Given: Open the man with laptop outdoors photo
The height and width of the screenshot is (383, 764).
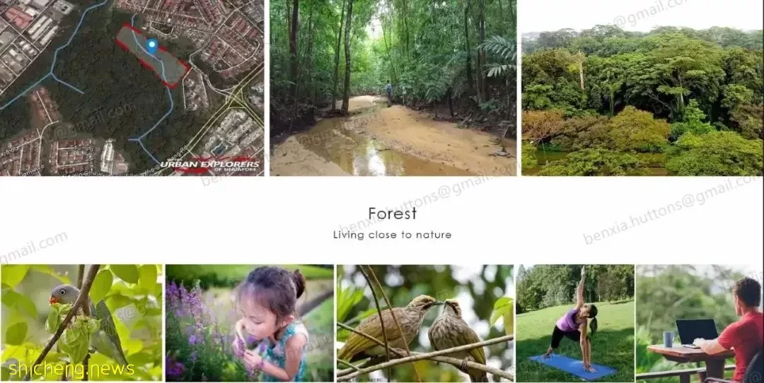Looking at the screenshot, I should pyautogui.click(x=700, y=323).
